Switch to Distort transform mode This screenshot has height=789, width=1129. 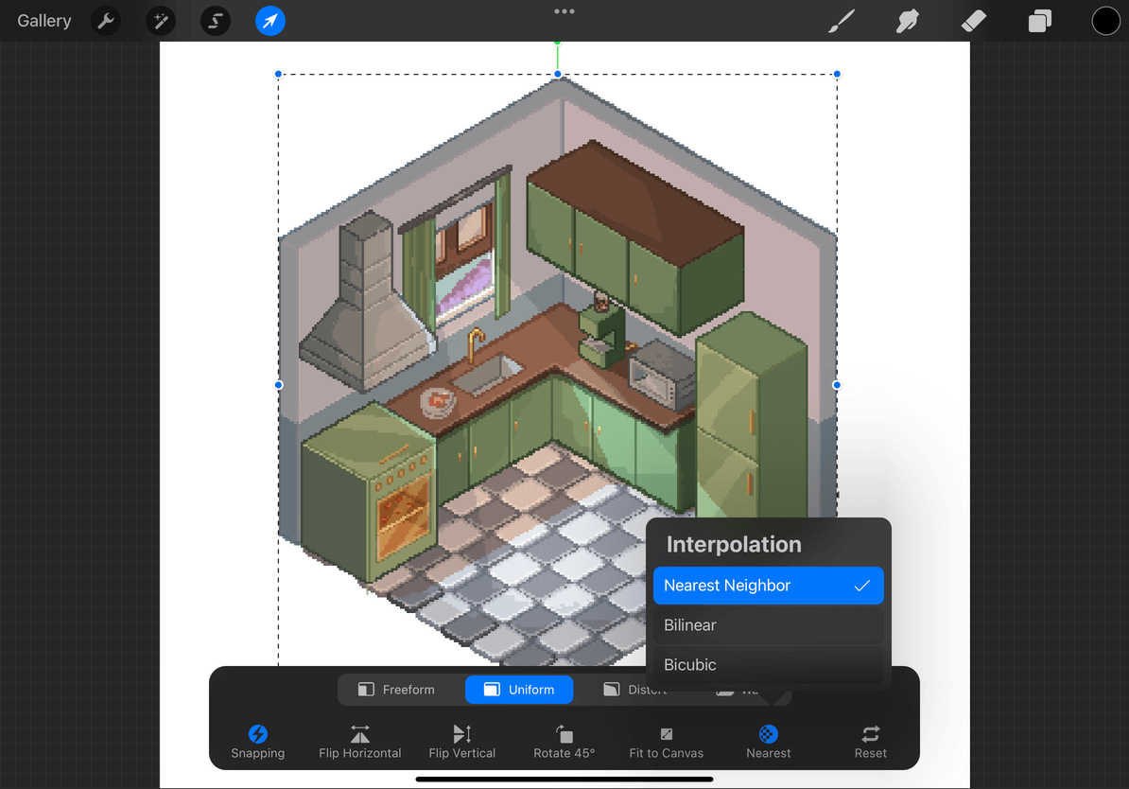point(635,689)
